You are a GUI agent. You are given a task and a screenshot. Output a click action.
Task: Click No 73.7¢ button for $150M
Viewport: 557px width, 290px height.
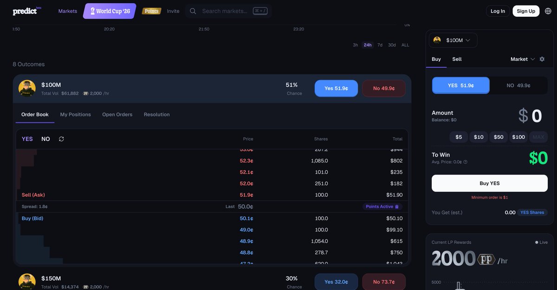click(384, 282)
